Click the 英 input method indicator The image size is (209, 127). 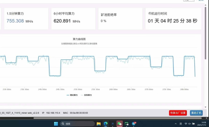tap(181, 124)
